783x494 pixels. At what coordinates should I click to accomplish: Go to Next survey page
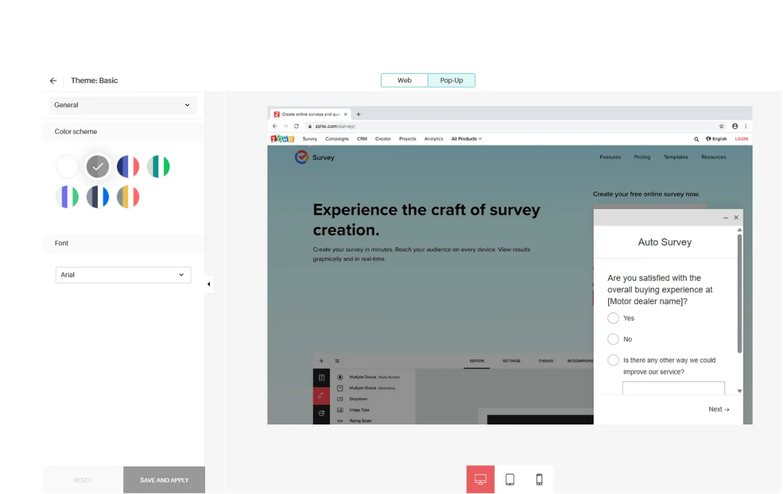pos(718,410)
